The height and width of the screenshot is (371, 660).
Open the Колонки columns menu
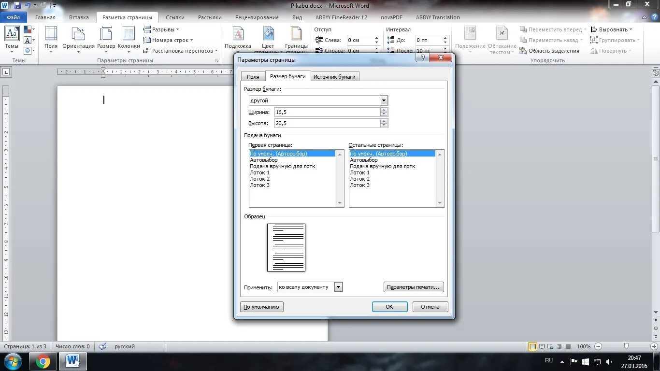(129, 40)
